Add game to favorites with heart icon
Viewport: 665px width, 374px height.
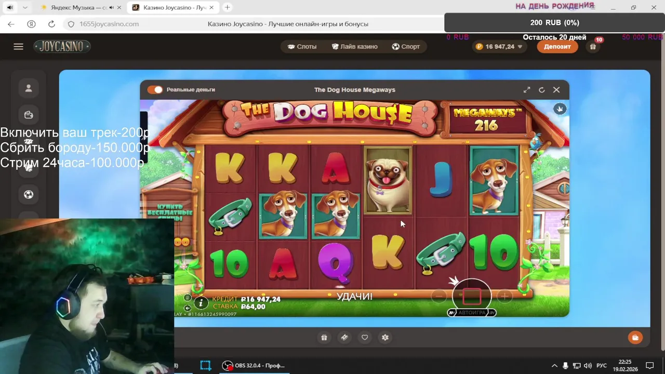[x=365, y=338]
